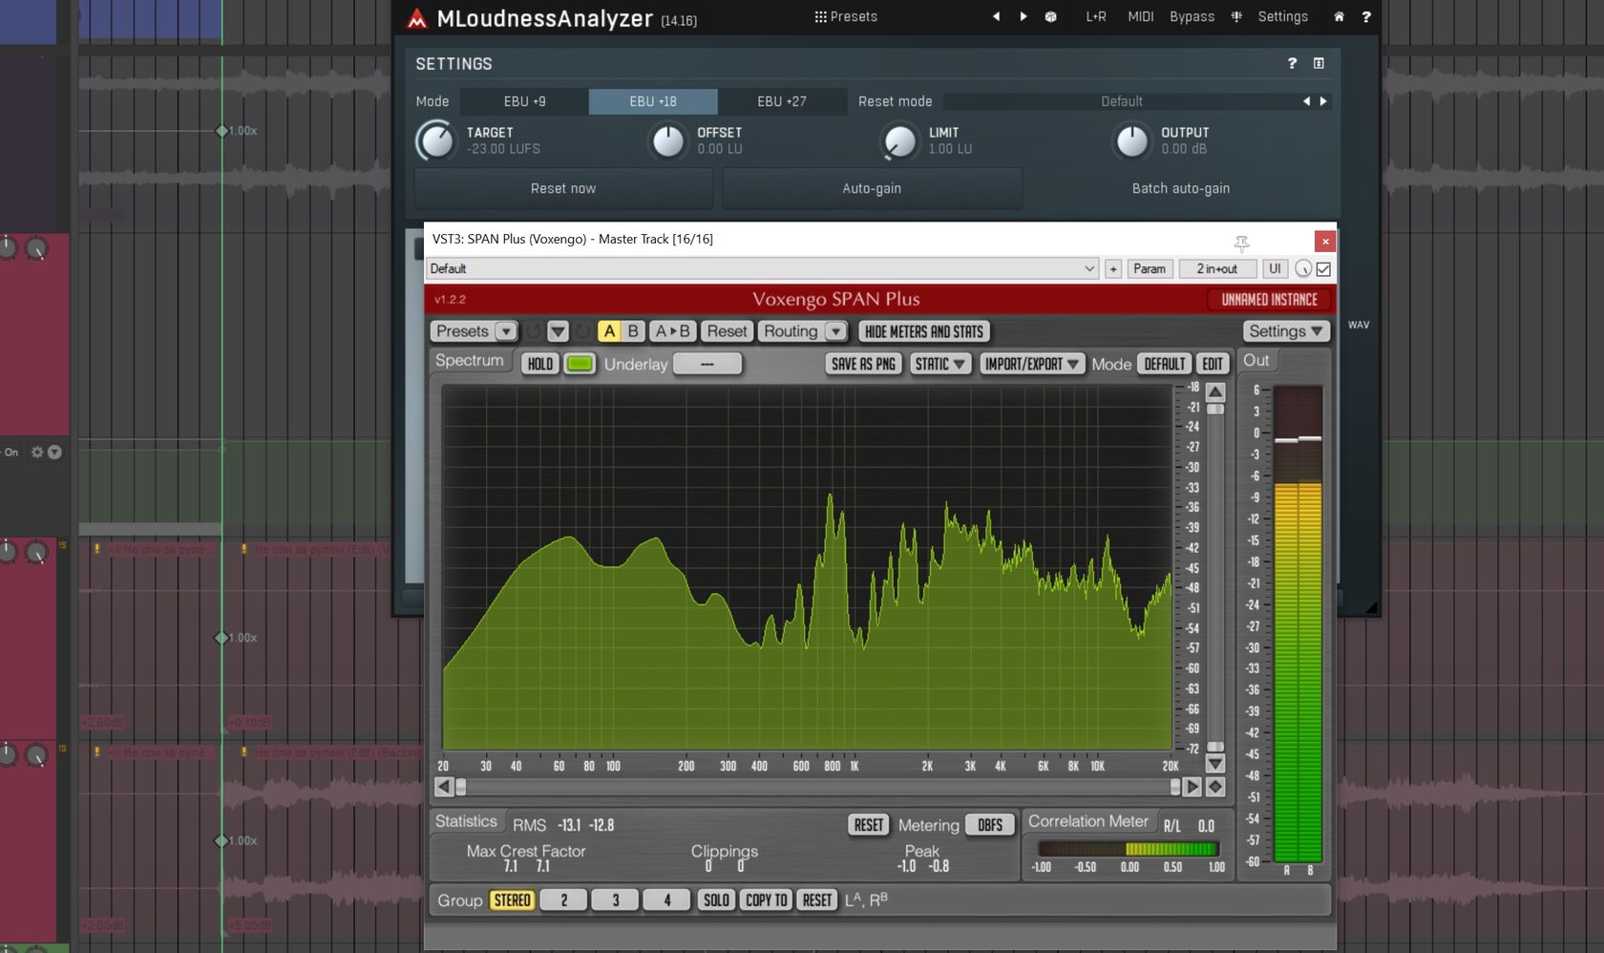
Task: Switch to B state in SPAN
Action: click(x=633, y=331)
